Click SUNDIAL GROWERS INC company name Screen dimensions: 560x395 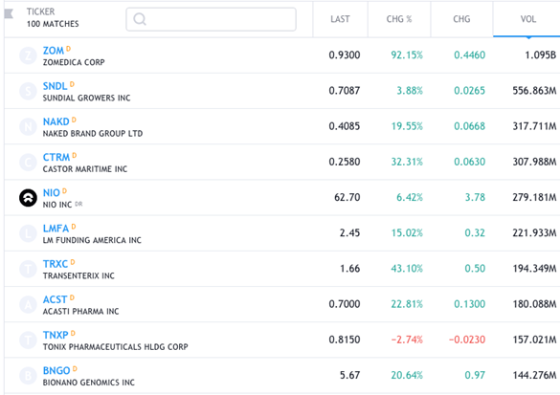tap(86, 98)
